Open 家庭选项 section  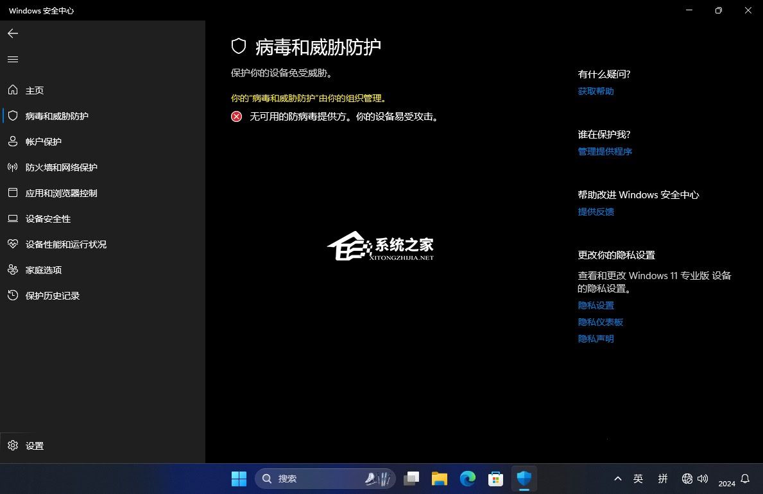point(102,269)
